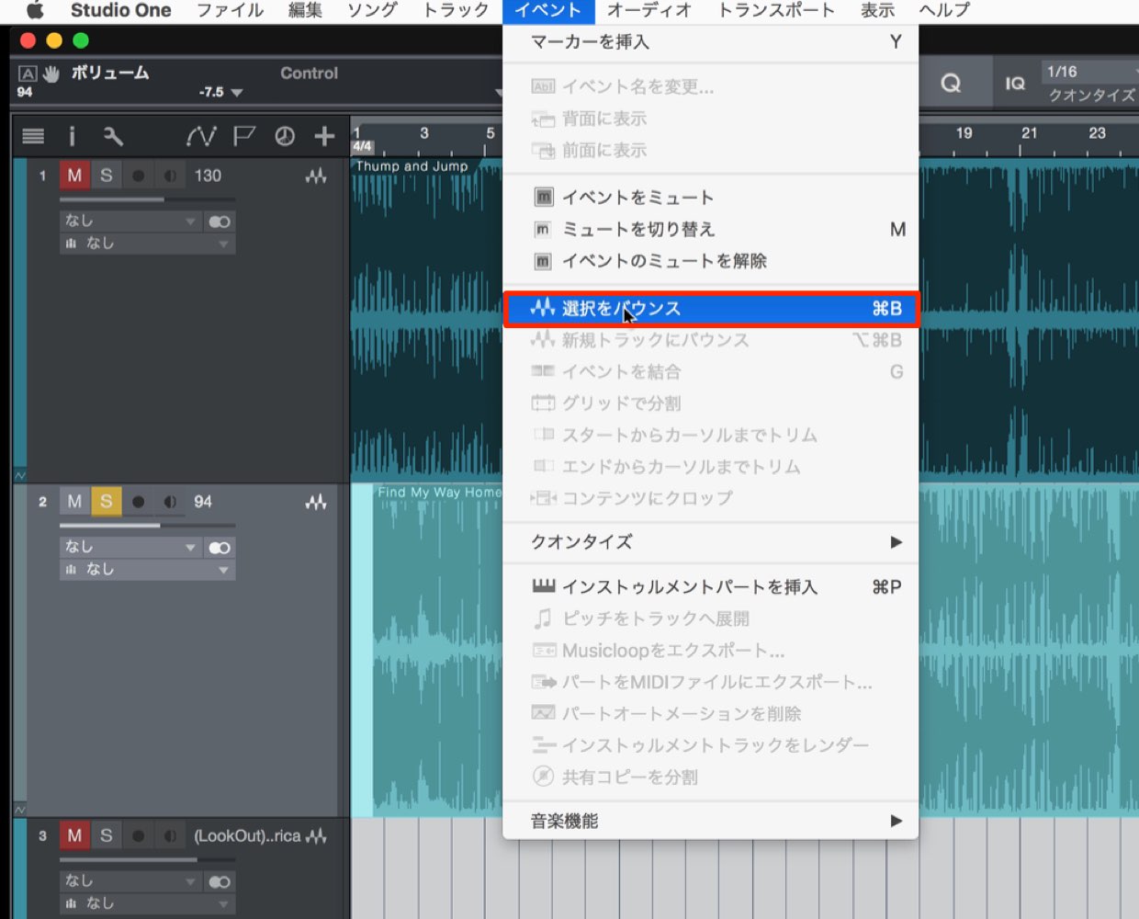Show automation curve icon in track toolbar
This screenshot has height=919, width=1139.
pyautogui.click(x=200, y=137)
